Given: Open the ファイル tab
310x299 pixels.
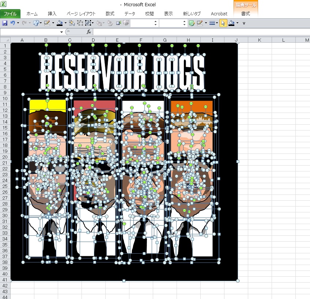Looking at the screenshot, I should pyautogui.click(x=10, y=14).
